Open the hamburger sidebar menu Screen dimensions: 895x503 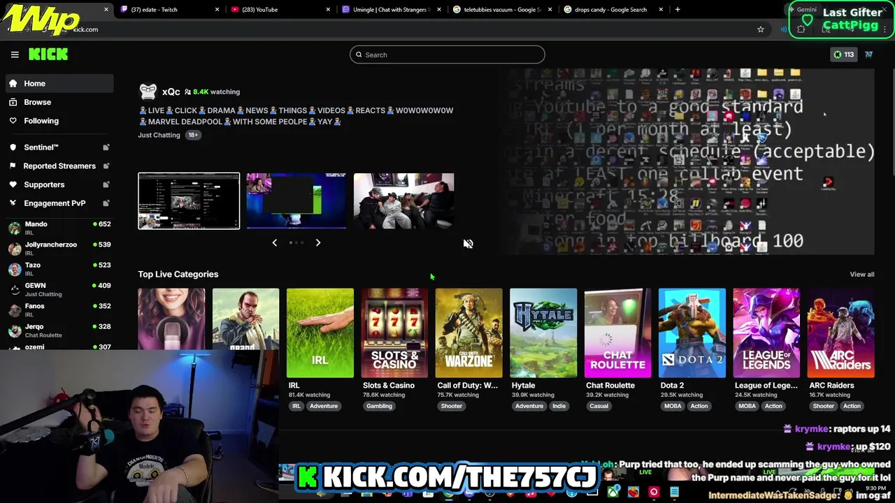pyautogui.click(x=15, y=54)
